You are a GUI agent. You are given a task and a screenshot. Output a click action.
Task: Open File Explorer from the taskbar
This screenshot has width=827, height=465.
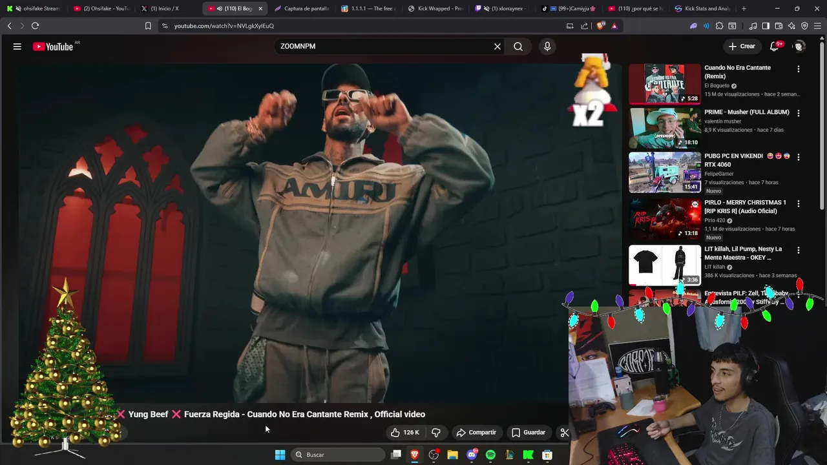tap(452, 455)
